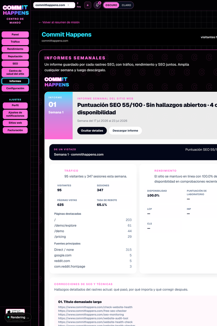Screen dimensions: 217x326
Task: Open website-health-check URL in findings
Action: pyautogui.click(x=95, y=322)
